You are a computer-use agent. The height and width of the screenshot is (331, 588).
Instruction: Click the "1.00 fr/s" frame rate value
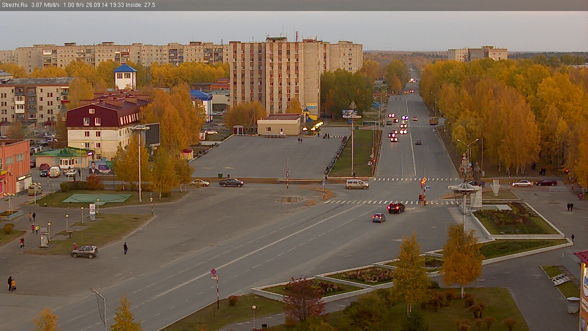click(74, 5)
